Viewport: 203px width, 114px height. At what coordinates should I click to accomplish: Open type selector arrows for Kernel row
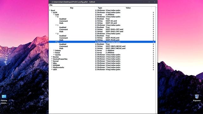[96, 61]
